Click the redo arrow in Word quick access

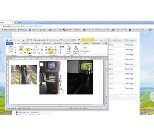pyautogui.click(x=17, y=40)
